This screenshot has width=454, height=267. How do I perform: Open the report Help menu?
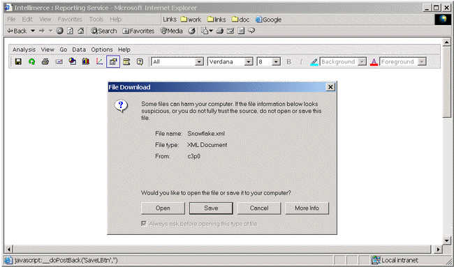point(124,49)
